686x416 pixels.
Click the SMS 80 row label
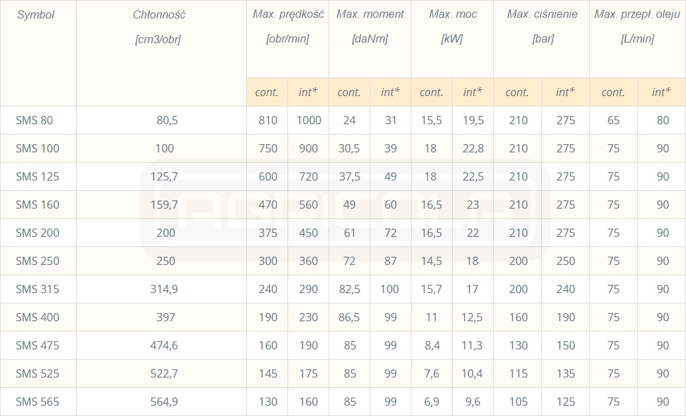(x=34, y=120)
